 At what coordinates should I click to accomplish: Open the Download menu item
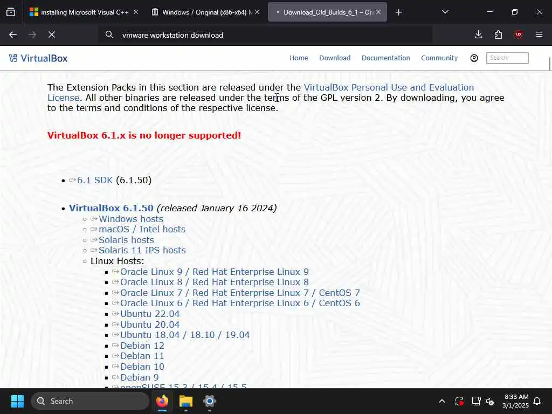click(335, 58)
